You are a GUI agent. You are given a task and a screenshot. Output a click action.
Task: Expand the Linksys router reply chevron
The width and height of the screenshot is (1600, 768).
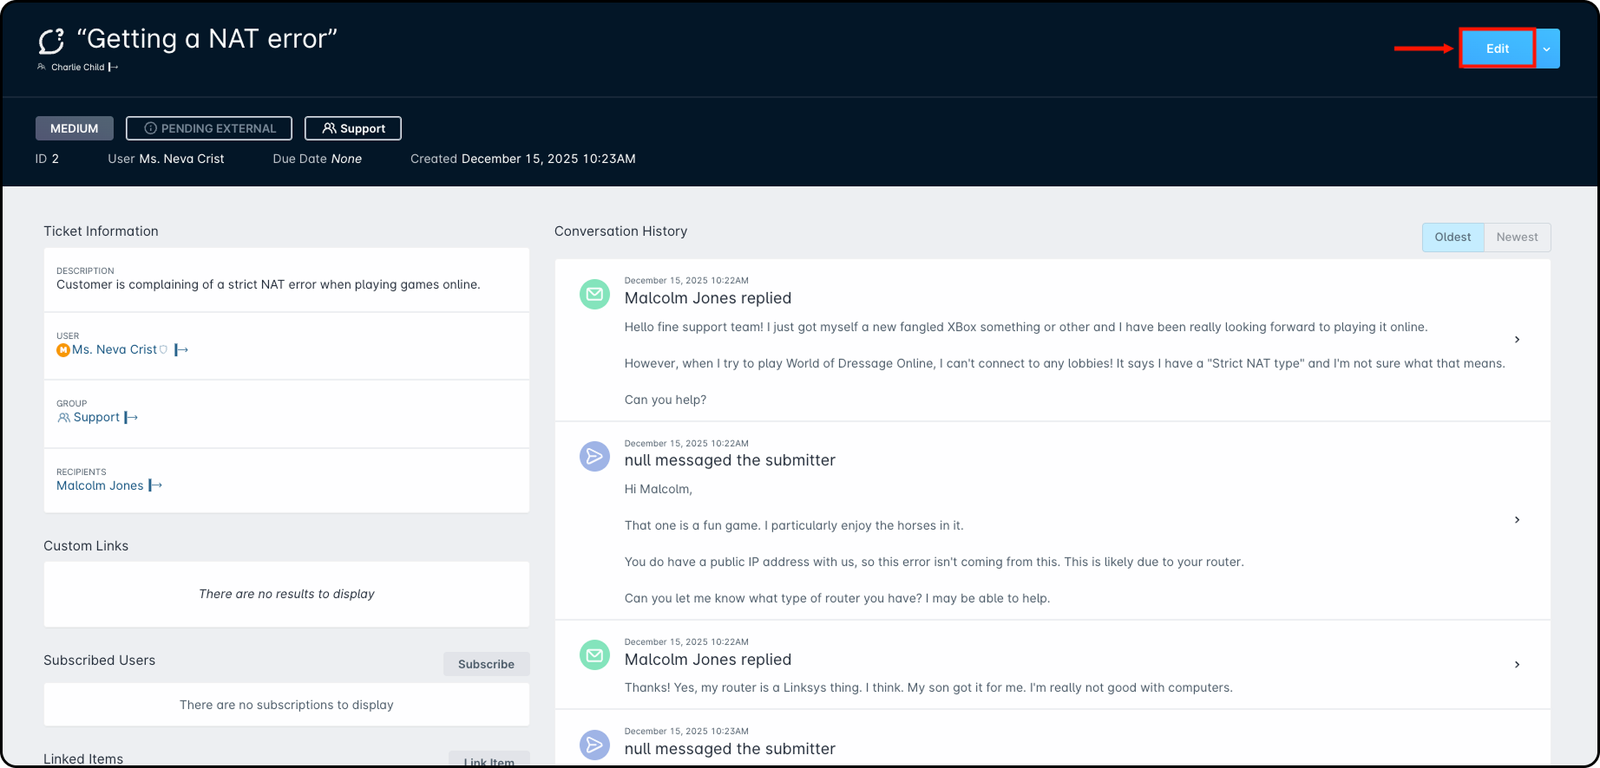pyautogui.click(x=1517, y=665)
